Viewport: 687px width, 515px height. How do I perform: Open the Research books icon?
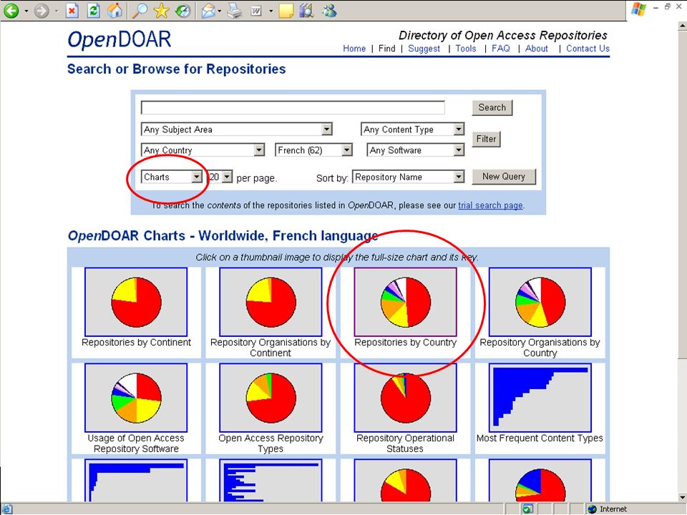307,10
